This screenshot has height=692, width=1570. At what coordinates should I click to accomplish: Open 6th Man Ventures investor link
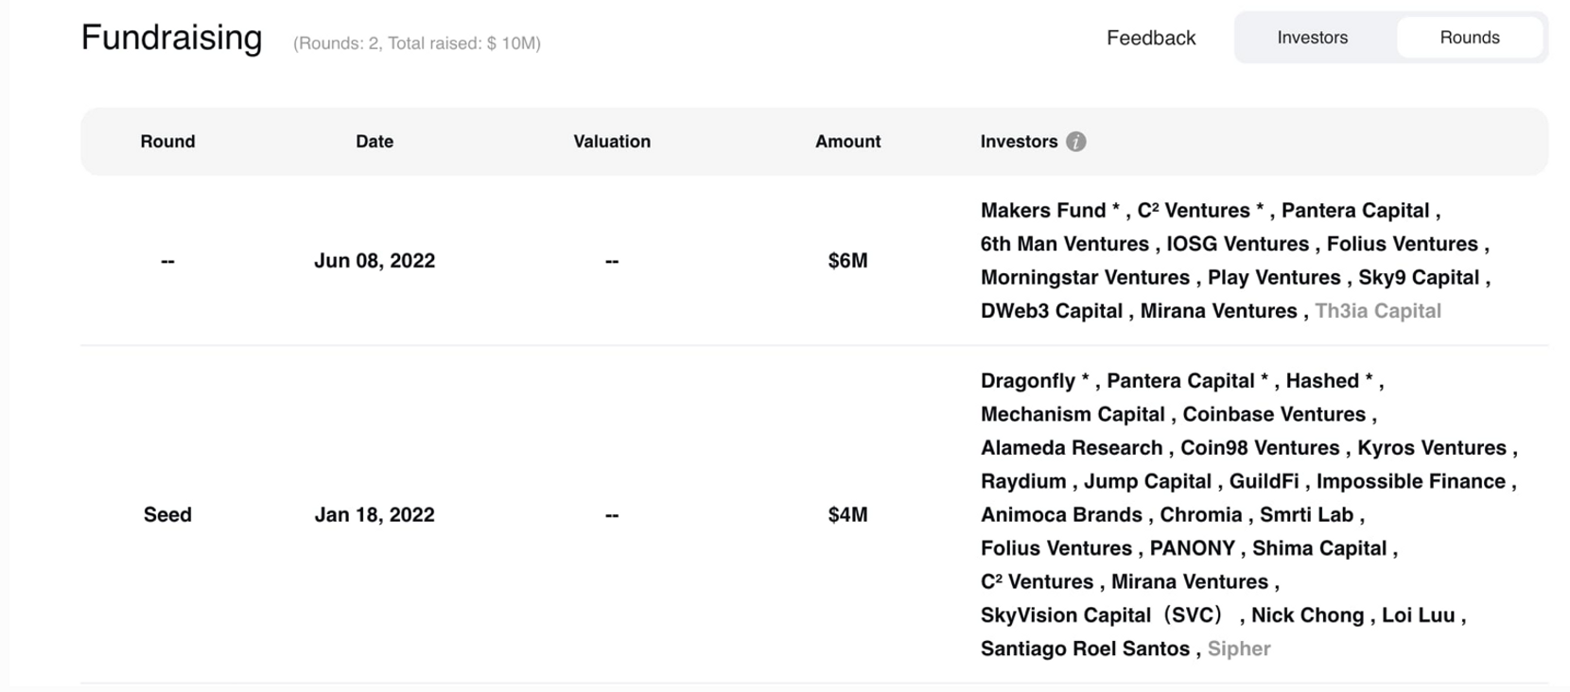click(1065, 244)
